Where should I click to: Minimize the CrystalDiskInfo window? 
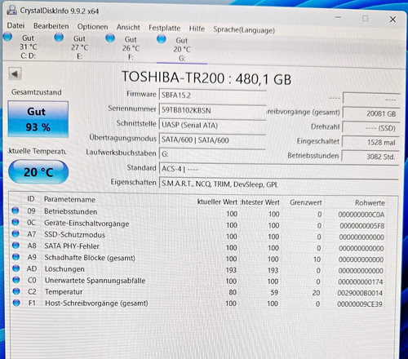pyautogui.click(x=338, y=17)
